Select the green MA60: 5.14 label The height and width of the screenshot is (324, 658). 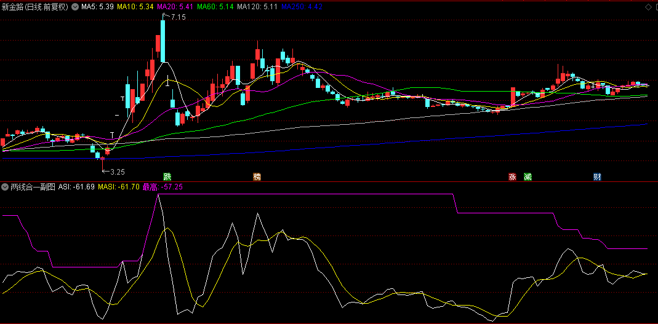pyautogui.click(x=215, y=7)
